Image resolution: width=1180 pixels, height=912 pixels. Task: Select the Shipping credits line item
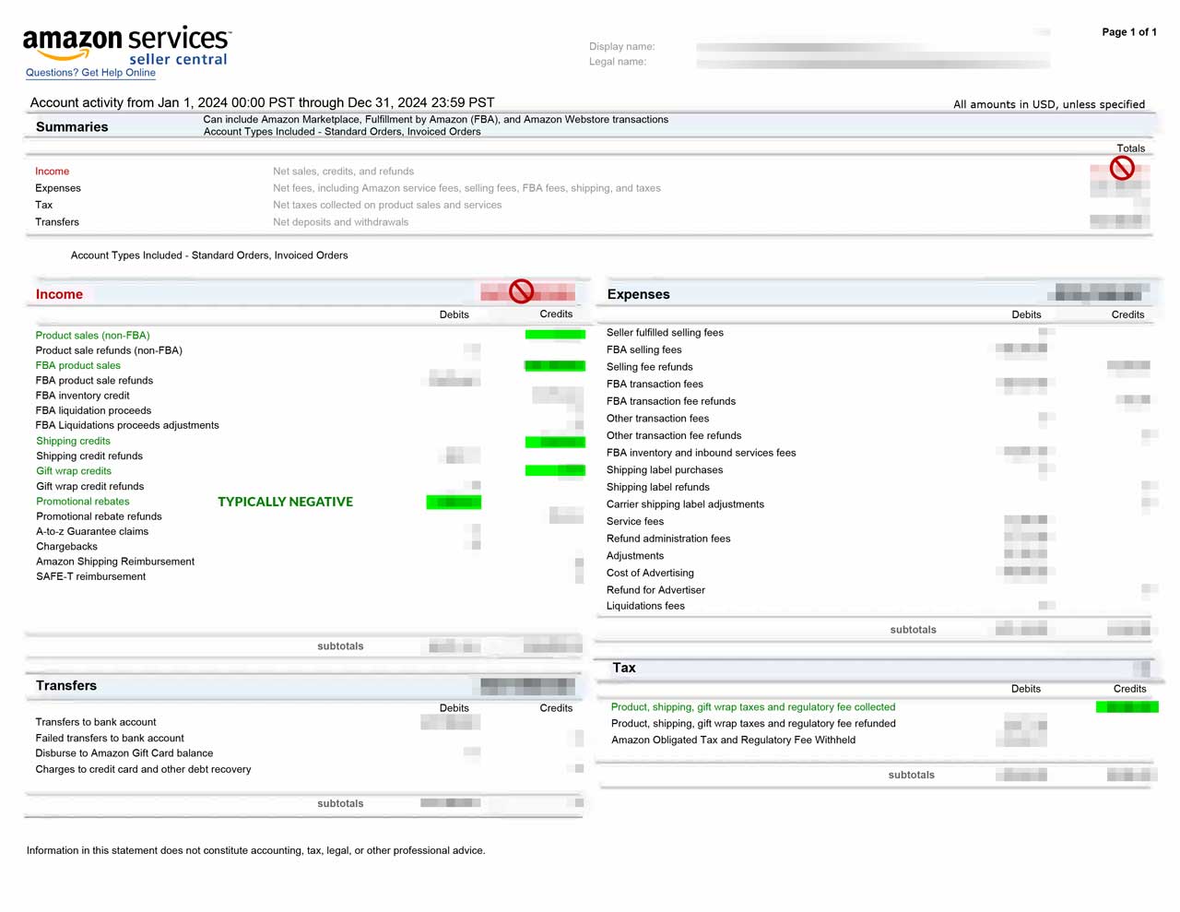coord(73,441)
